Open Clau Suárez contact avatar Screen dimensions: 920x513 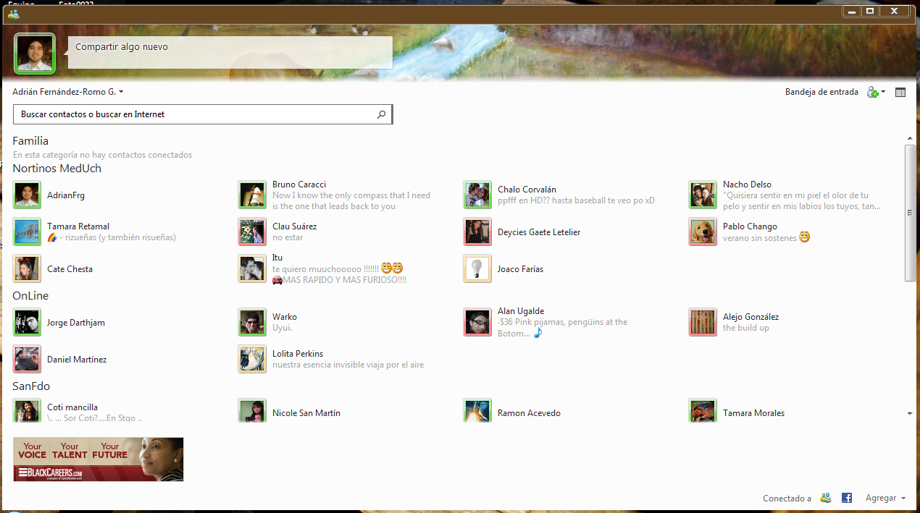point(252,232)
